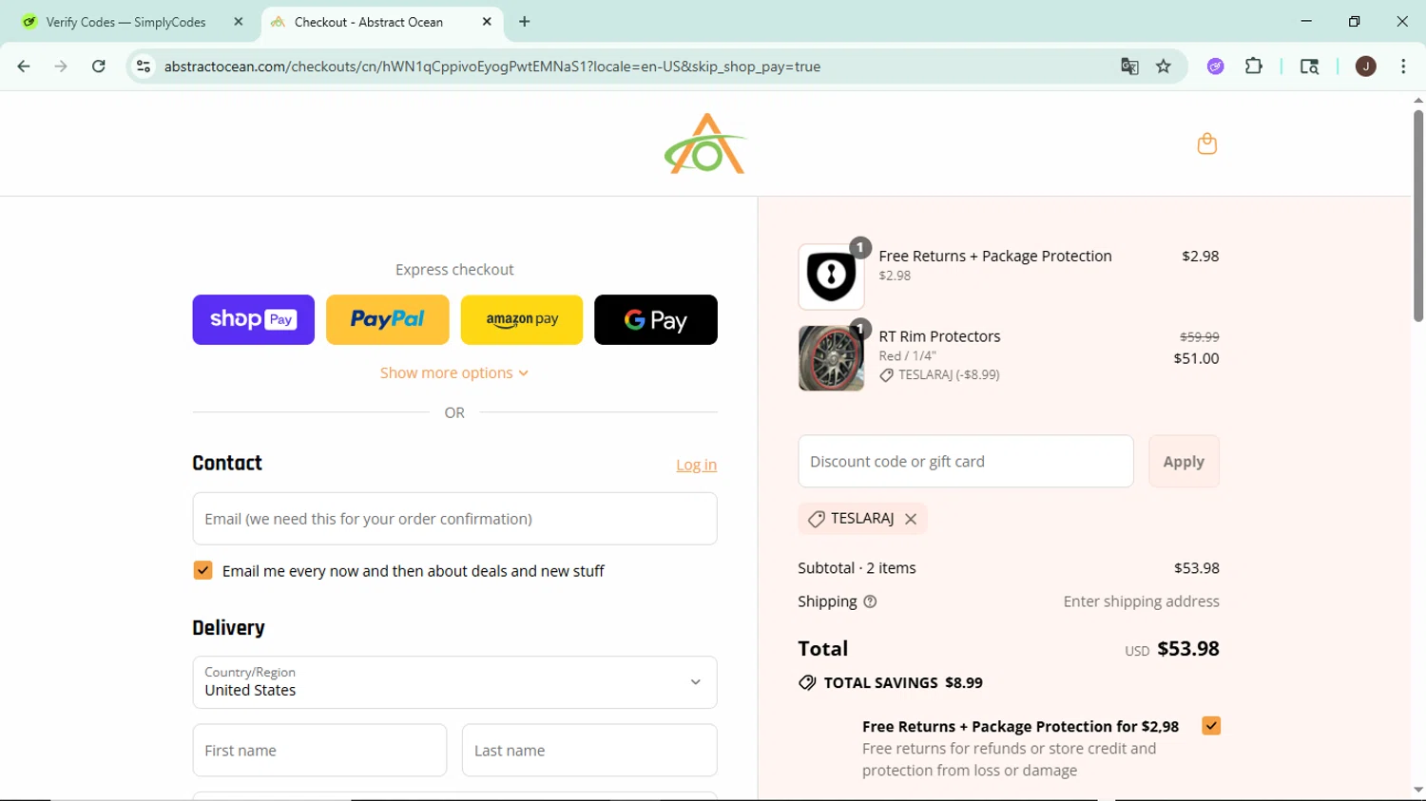
Task: Restore the browser window size
Action: point(1355,21)
